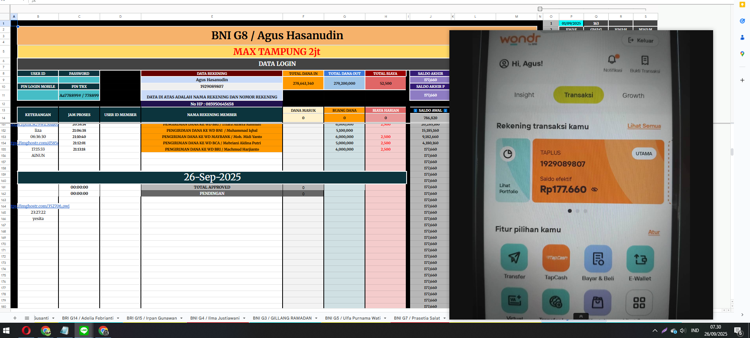
Task: Toggle the saldo eye icon in wondr photo
Action: [595, 189]
